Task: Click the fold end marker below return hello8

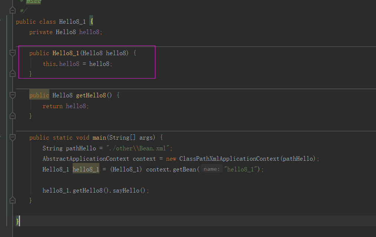Action: (13, 116)
